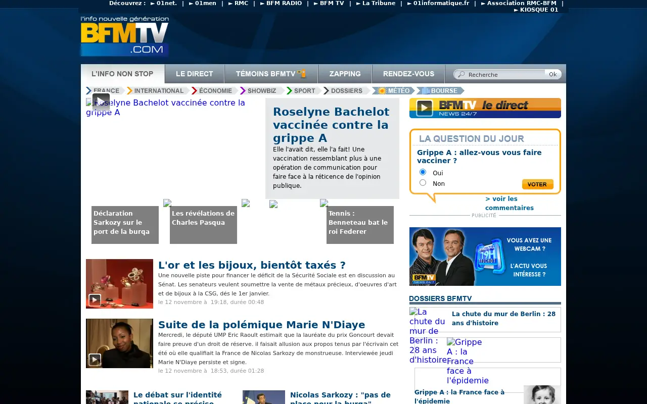
Task: Open 'Suite de la polémique Marie N'Diaye' headline
Action: (x=261, y=325)
